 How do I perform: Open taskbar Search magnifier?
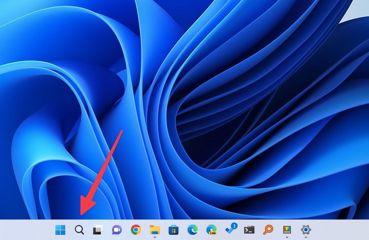coord(79,230)
